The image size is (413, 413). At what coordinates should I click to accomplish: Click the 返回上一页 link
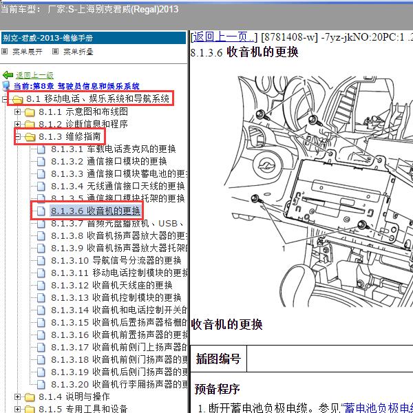[x=224, y=37]
